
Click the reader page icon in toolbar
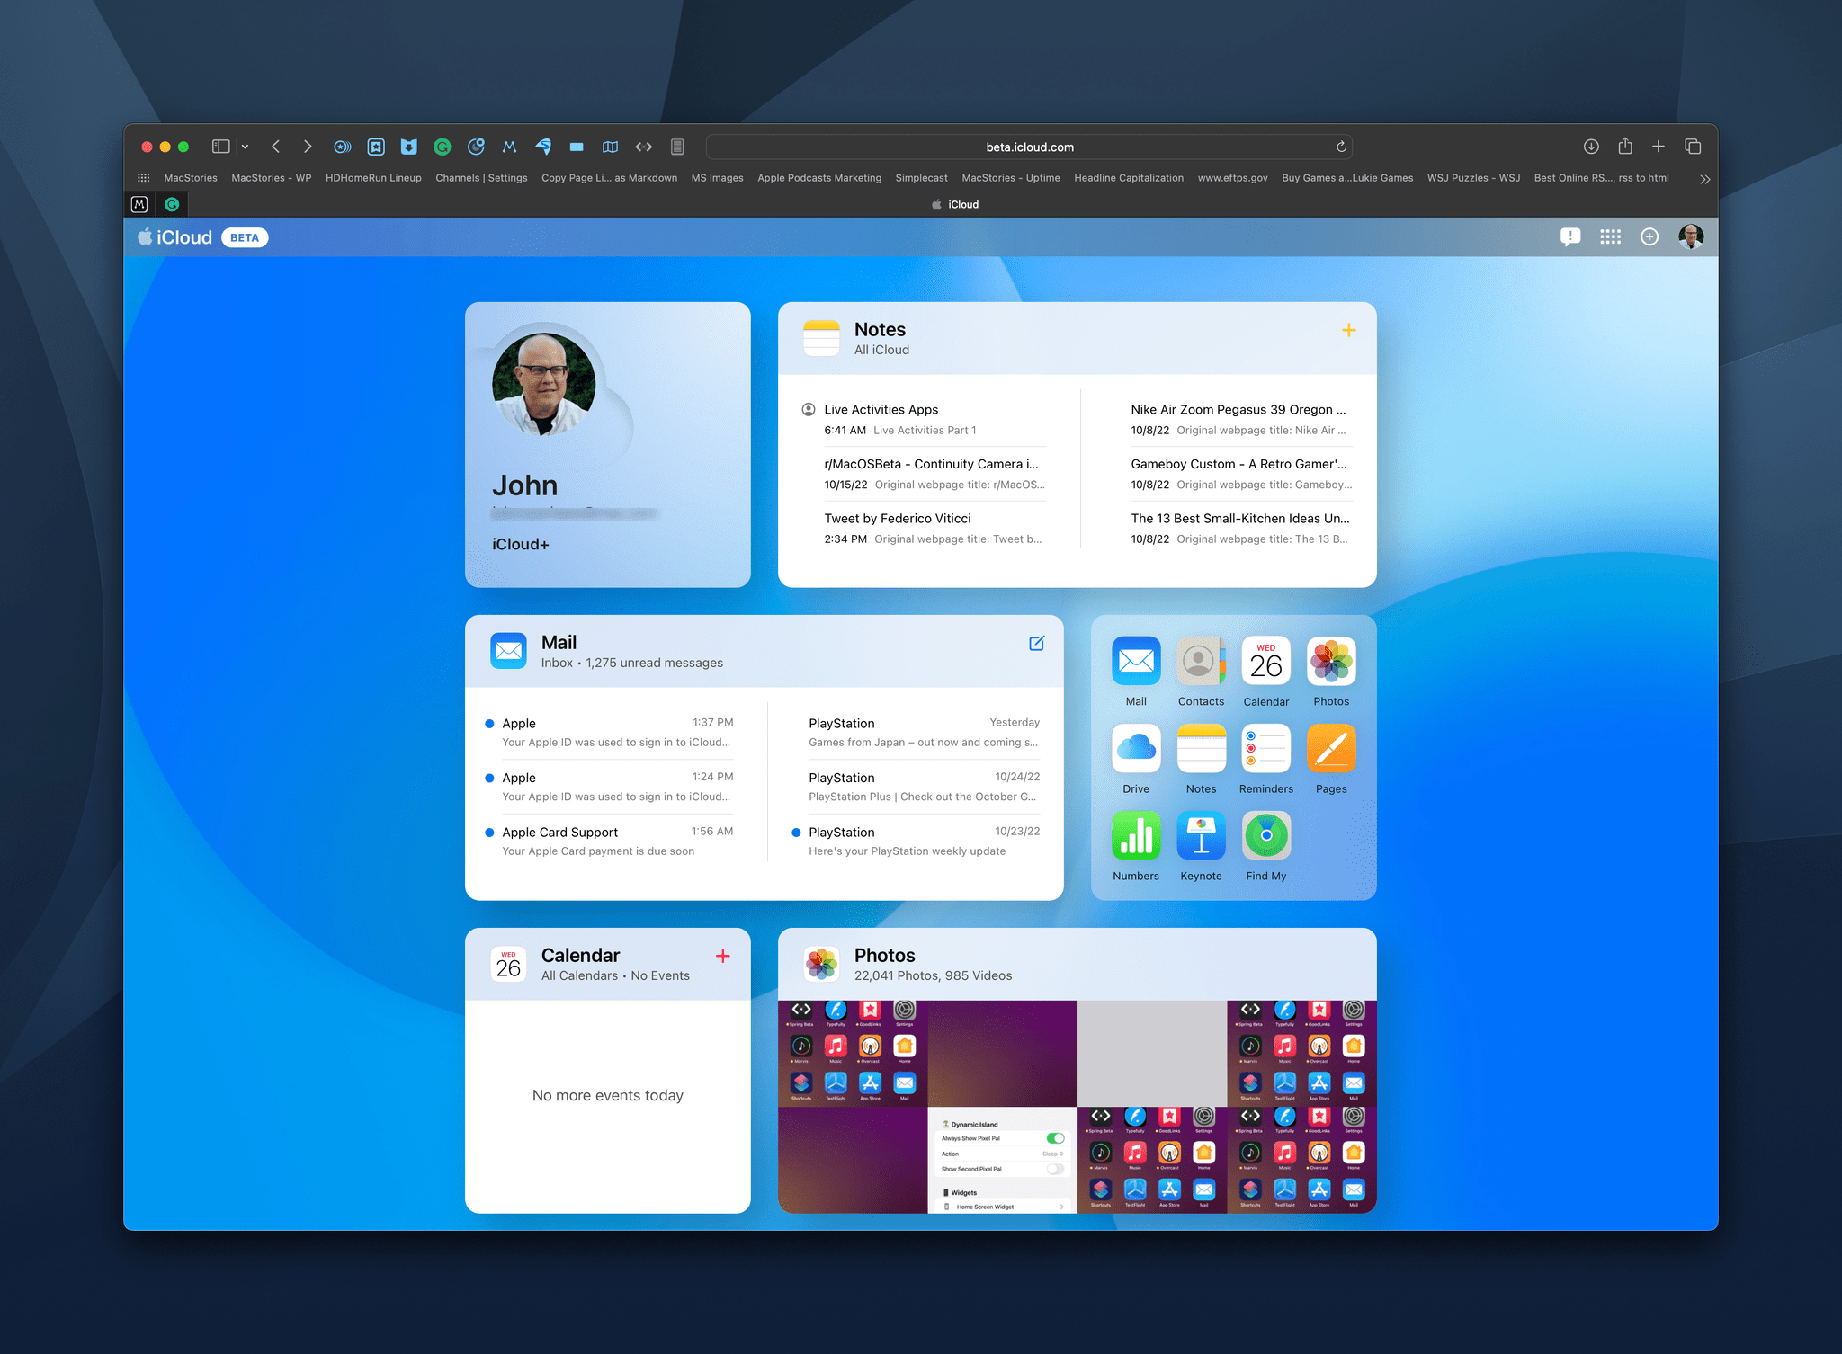click(x=677, y=147)
